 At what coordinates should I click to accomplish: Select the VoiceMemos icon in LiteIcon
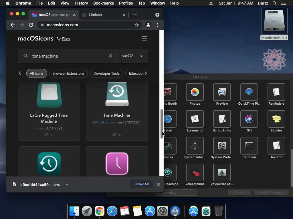click(x=195, y=173)
